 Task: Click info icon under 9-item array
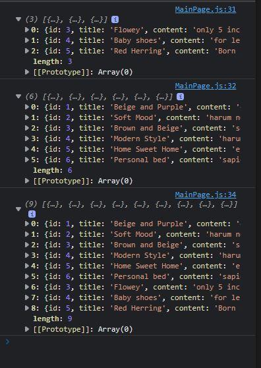tap(32, 214)
